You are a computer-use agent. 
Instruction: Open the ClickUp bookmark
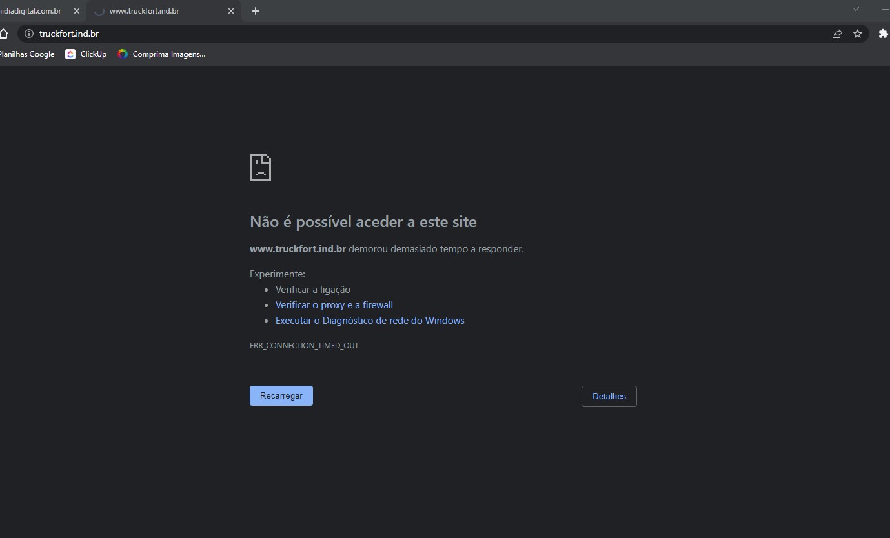pyautogui.click(x=86, y=54)
